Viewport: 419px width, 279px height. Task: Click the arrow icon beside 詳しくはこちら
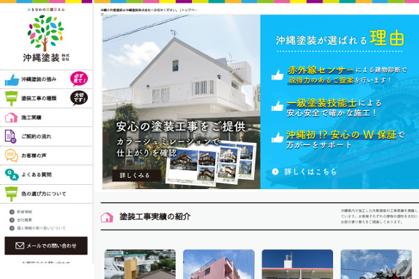click(x=275, y=172)
